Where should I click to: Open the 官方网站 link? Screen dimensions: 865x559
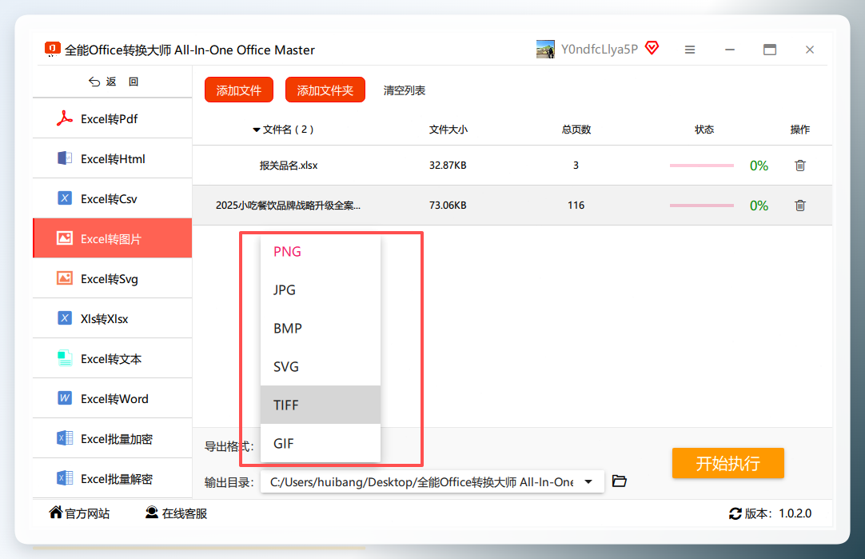(x=87, y=513)
